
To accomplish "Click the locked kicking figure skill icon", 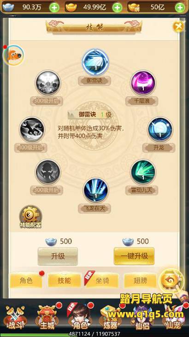I will [32, 129].
